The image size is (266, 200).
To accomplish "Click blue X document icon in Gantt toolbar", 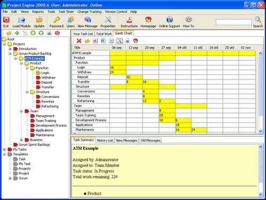I will (111, 41).
